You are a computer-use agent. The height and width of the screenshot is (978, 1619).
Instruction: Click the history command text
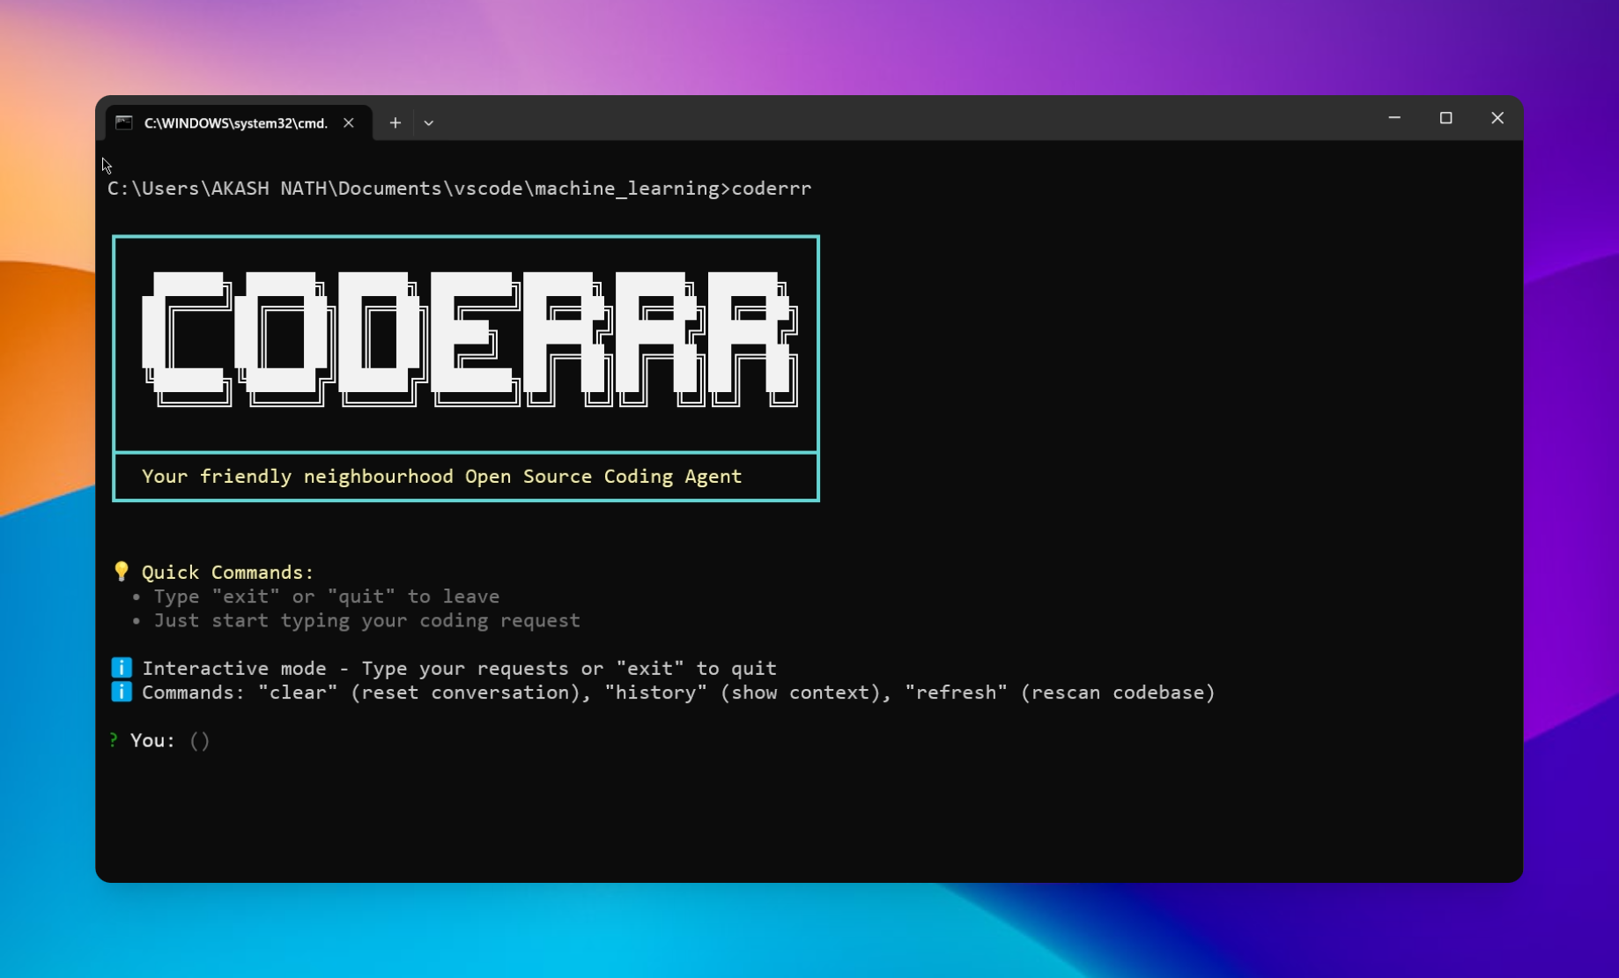point(654,692)
